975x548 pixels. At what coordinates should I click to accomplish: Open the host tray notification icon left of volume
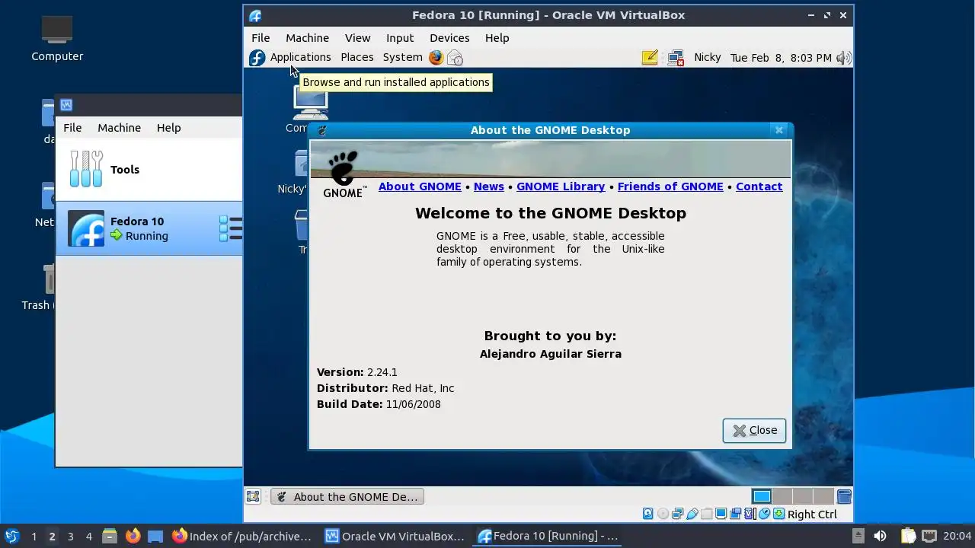point(858,536)
